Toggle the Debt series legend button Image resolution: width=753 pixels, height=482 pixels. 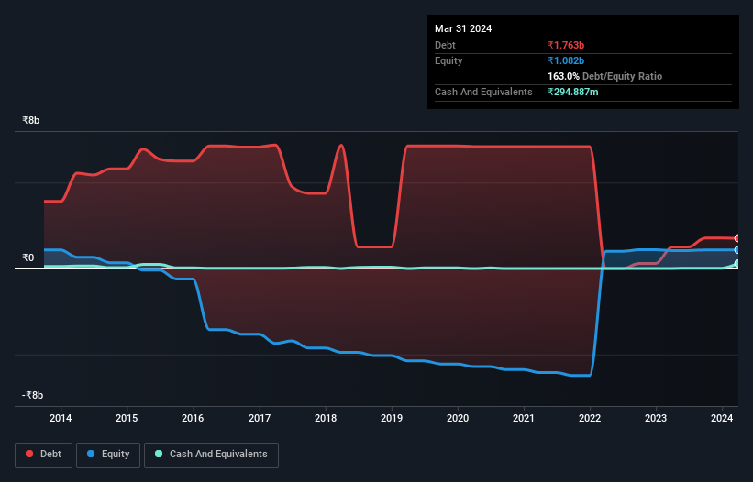pos(43,455)
